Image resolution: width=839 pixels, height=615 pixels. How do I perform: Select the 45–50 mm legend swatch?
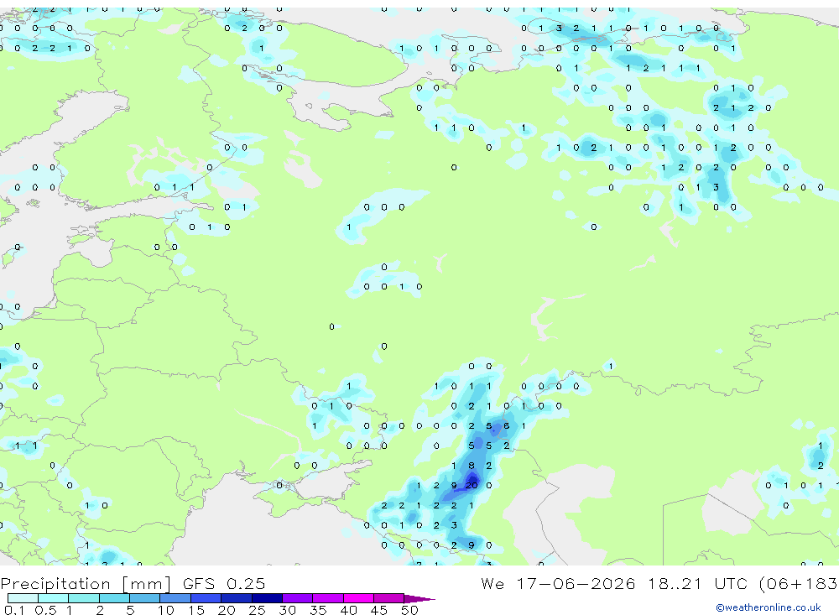389,598
